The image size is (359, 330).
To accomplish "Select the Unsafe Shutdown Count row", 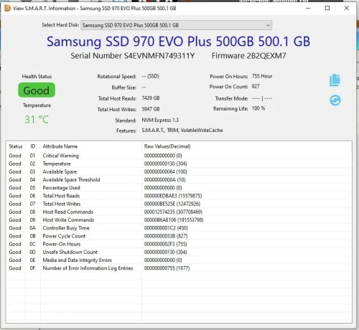I will pyautogui.click(x=179, y=252).
